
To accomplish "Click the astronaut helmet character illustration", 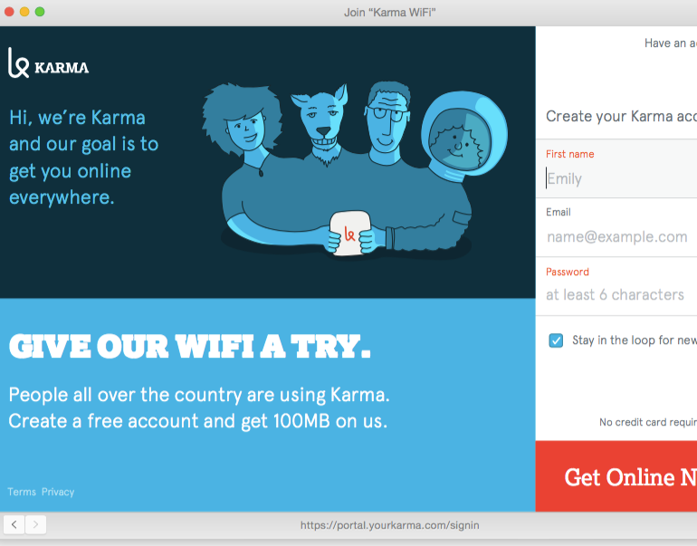I will tap(463, 133).
